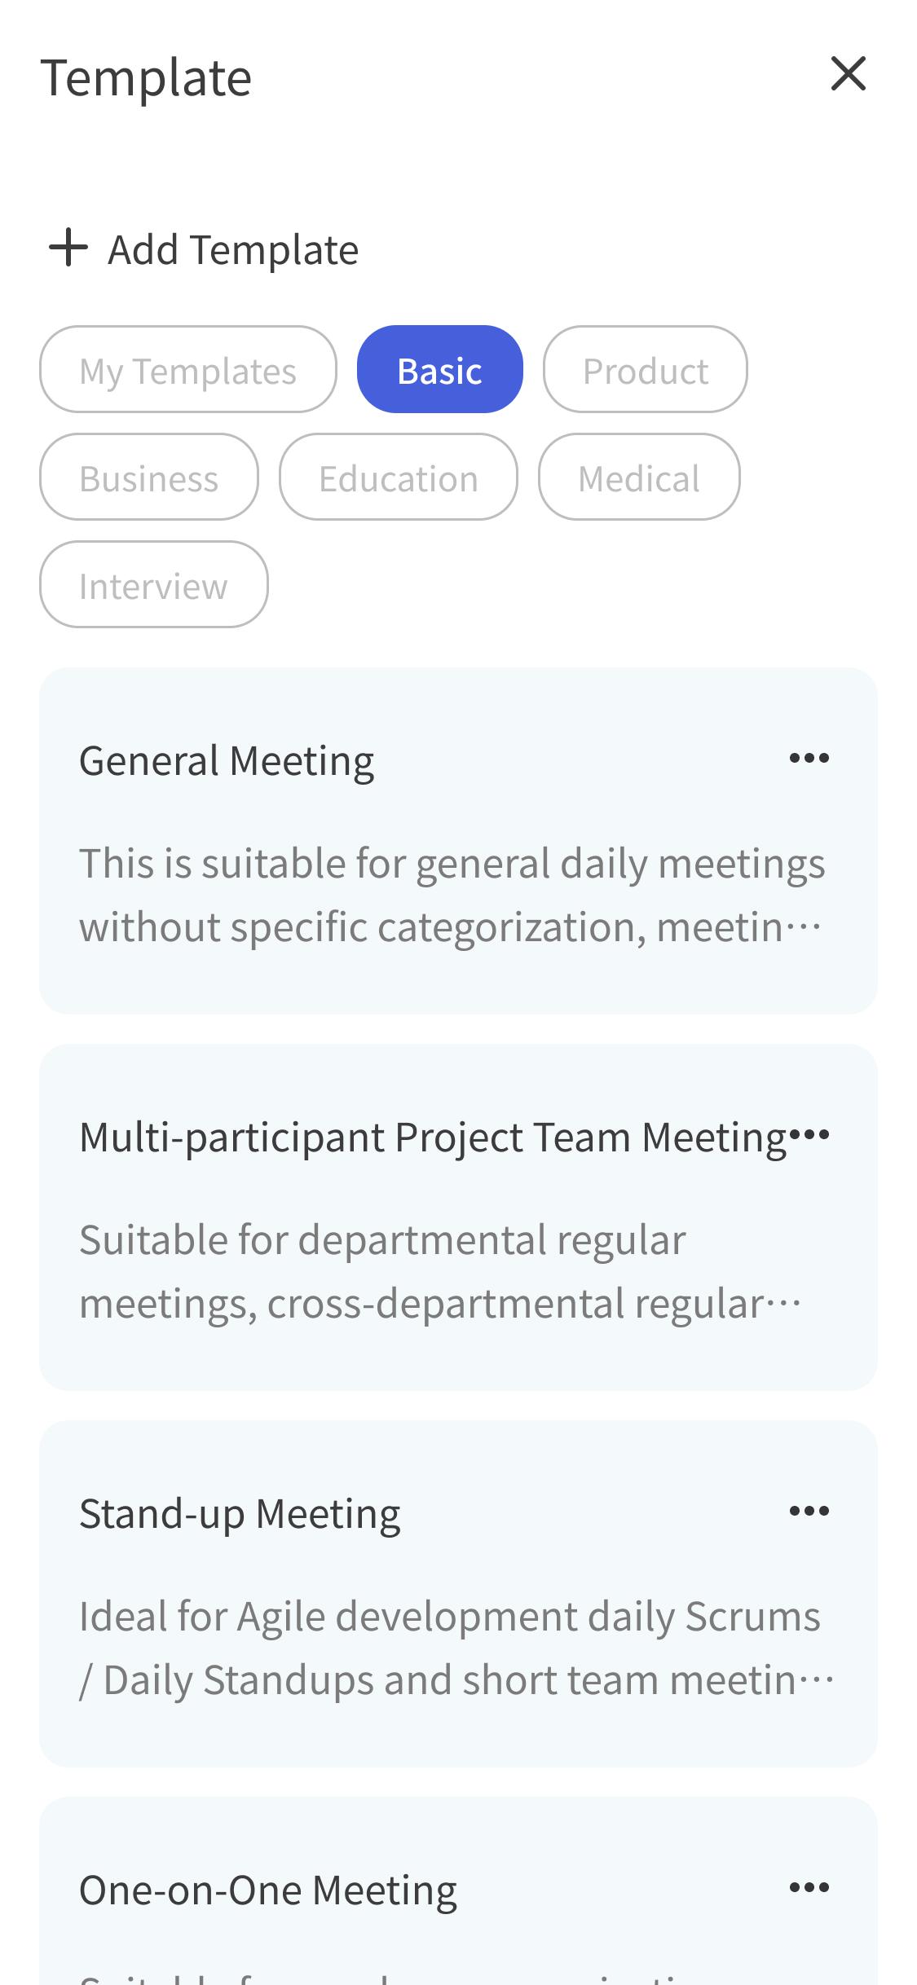The width and height of the screenshot is (917, 1985).
Task: Select the Medical category chip
Action: click(x=638, y=478)
